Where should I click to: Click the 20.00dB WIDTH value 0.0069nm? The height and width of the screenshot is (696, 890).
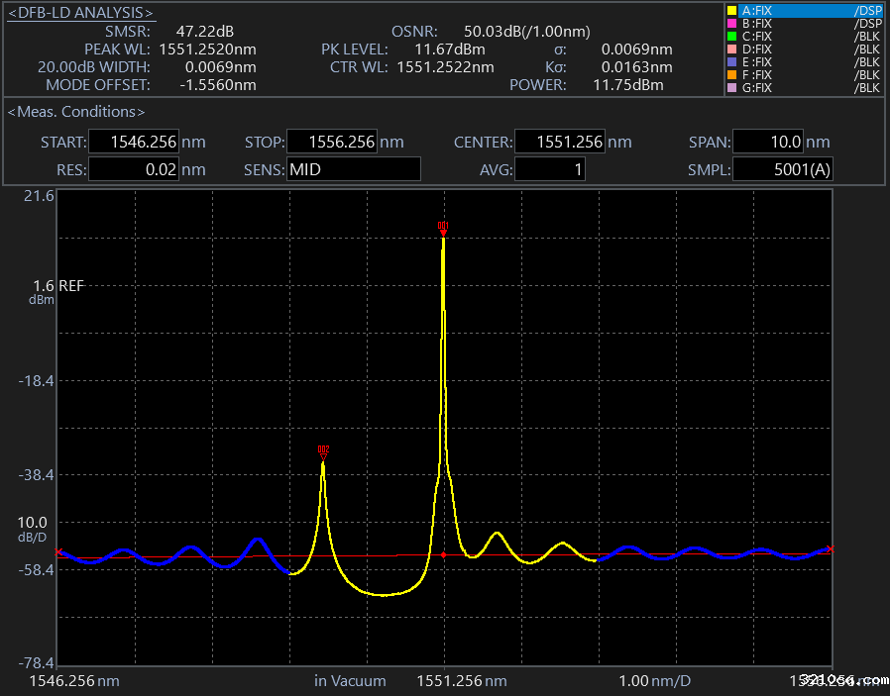click(x=221, y=67)
